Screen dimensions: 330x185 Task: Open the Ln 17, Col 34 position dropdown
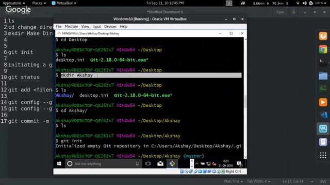298,181
